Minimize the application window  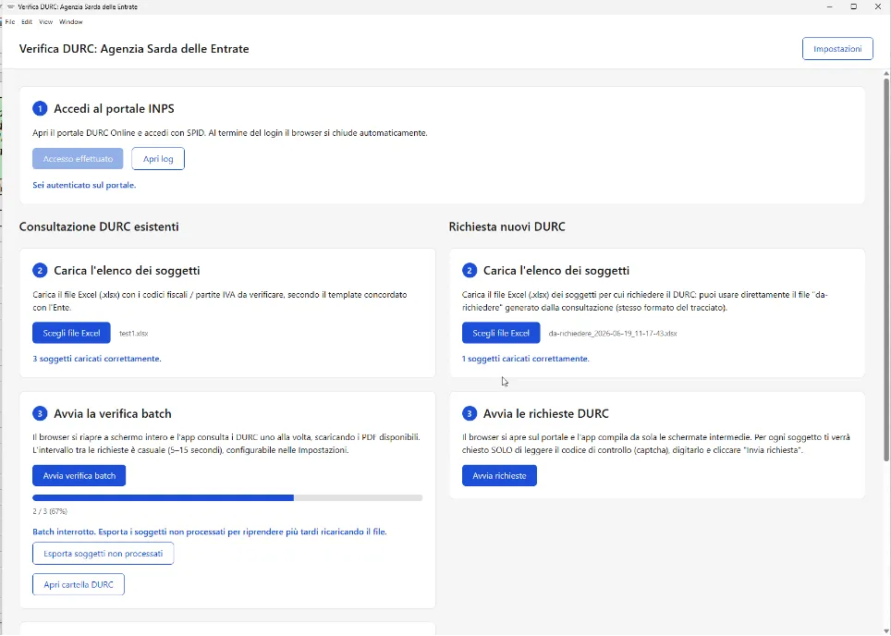click(x=830, y=6)
